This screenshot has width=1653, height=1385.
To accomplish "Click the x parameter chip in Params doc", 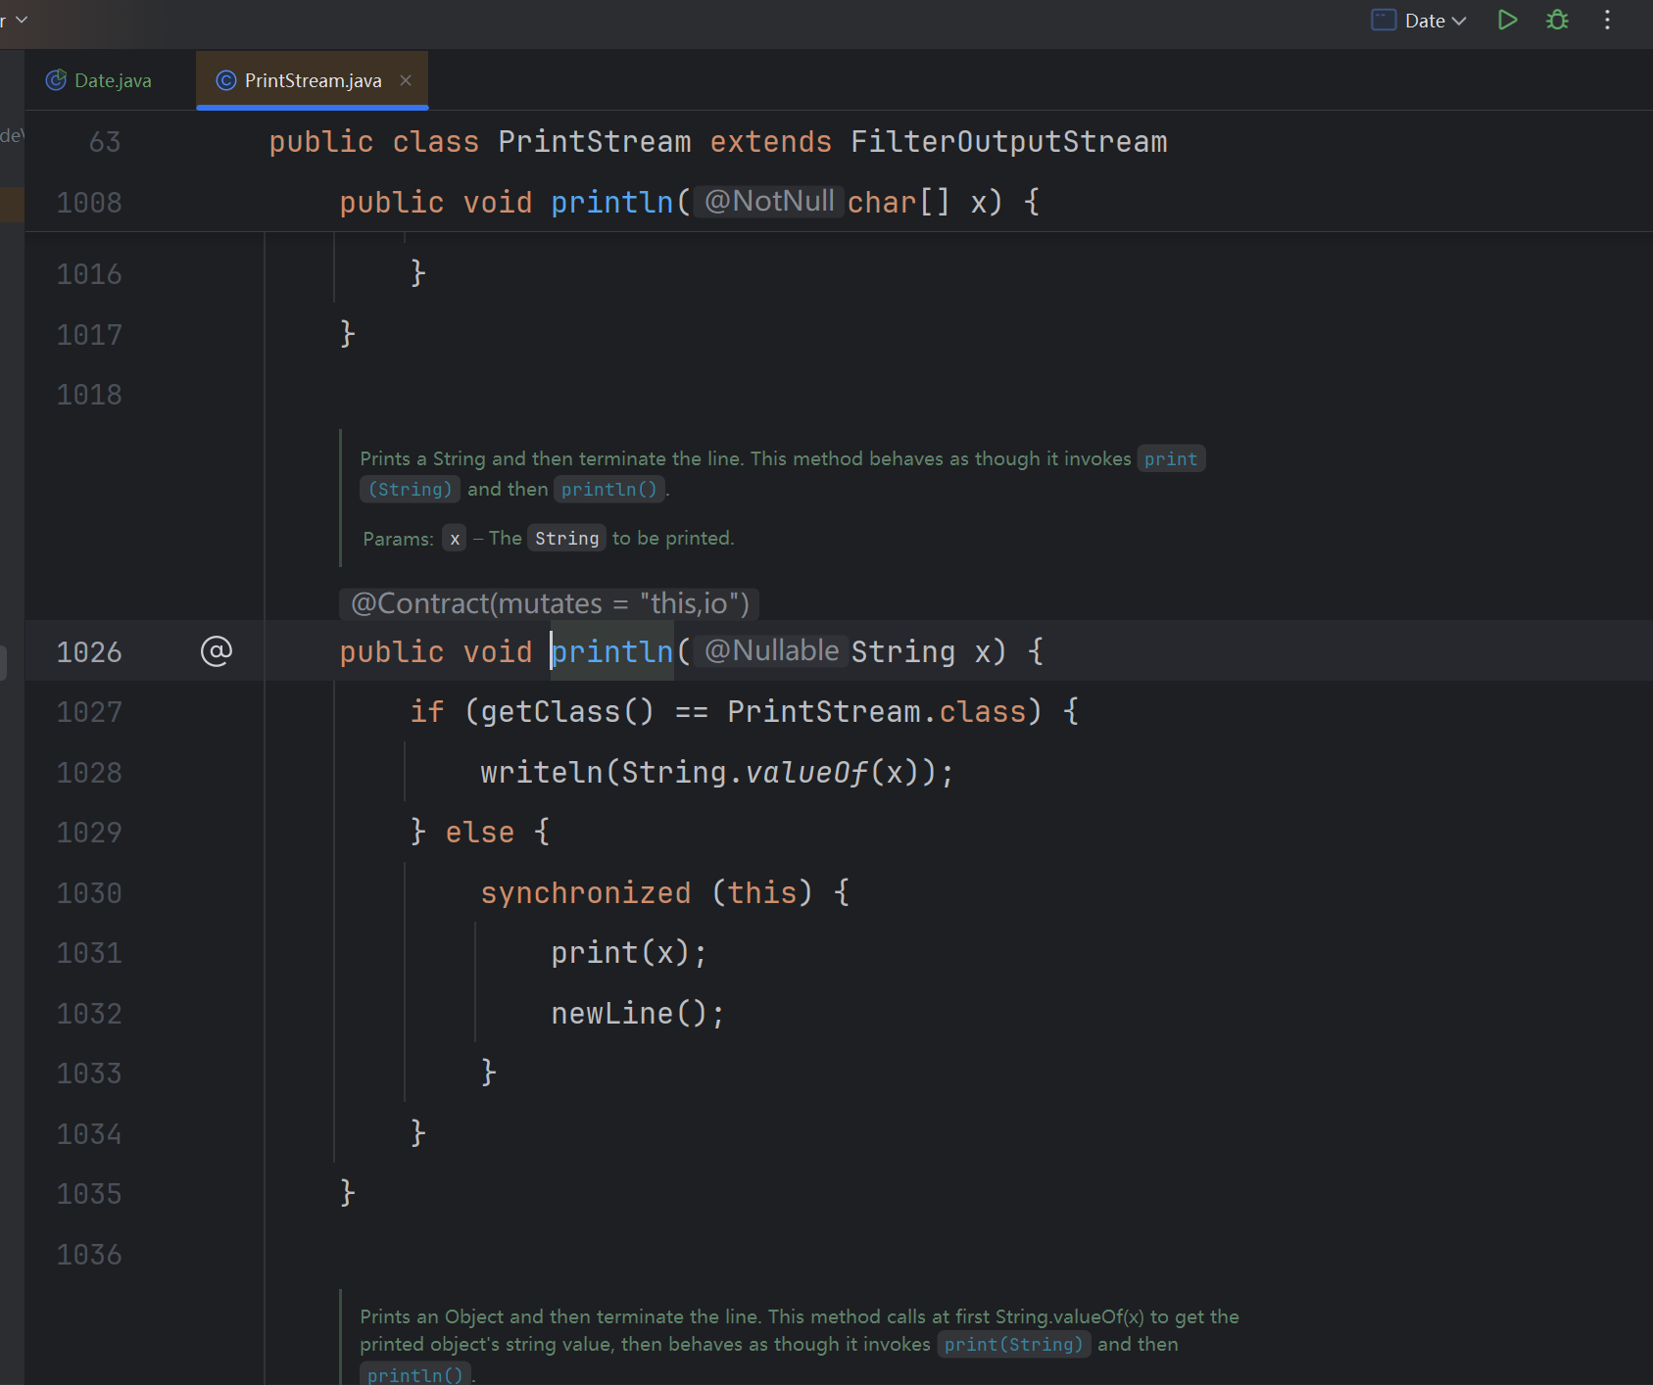I will click(x=455, y=538).
